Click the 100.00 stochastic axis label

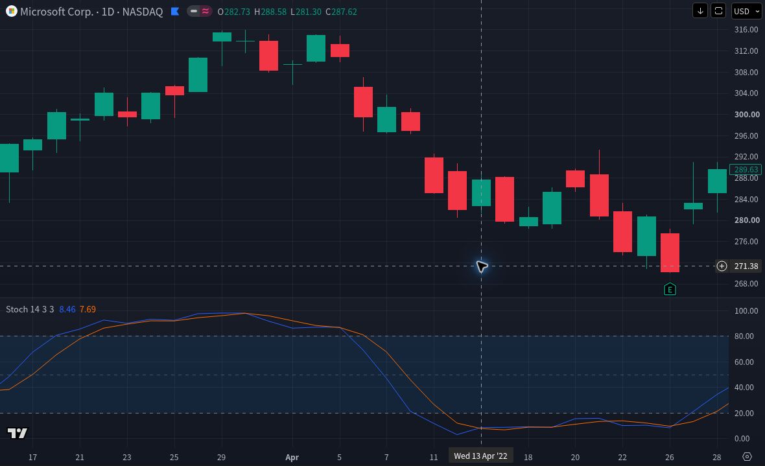click(746, 311)
